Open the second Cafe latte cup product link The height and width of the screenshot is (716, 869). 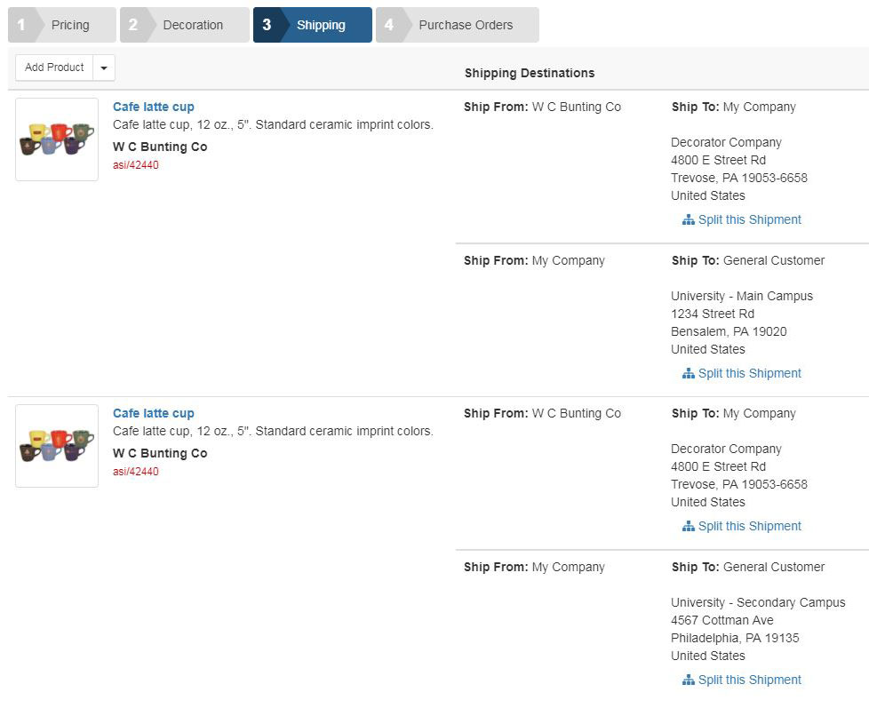154,413
